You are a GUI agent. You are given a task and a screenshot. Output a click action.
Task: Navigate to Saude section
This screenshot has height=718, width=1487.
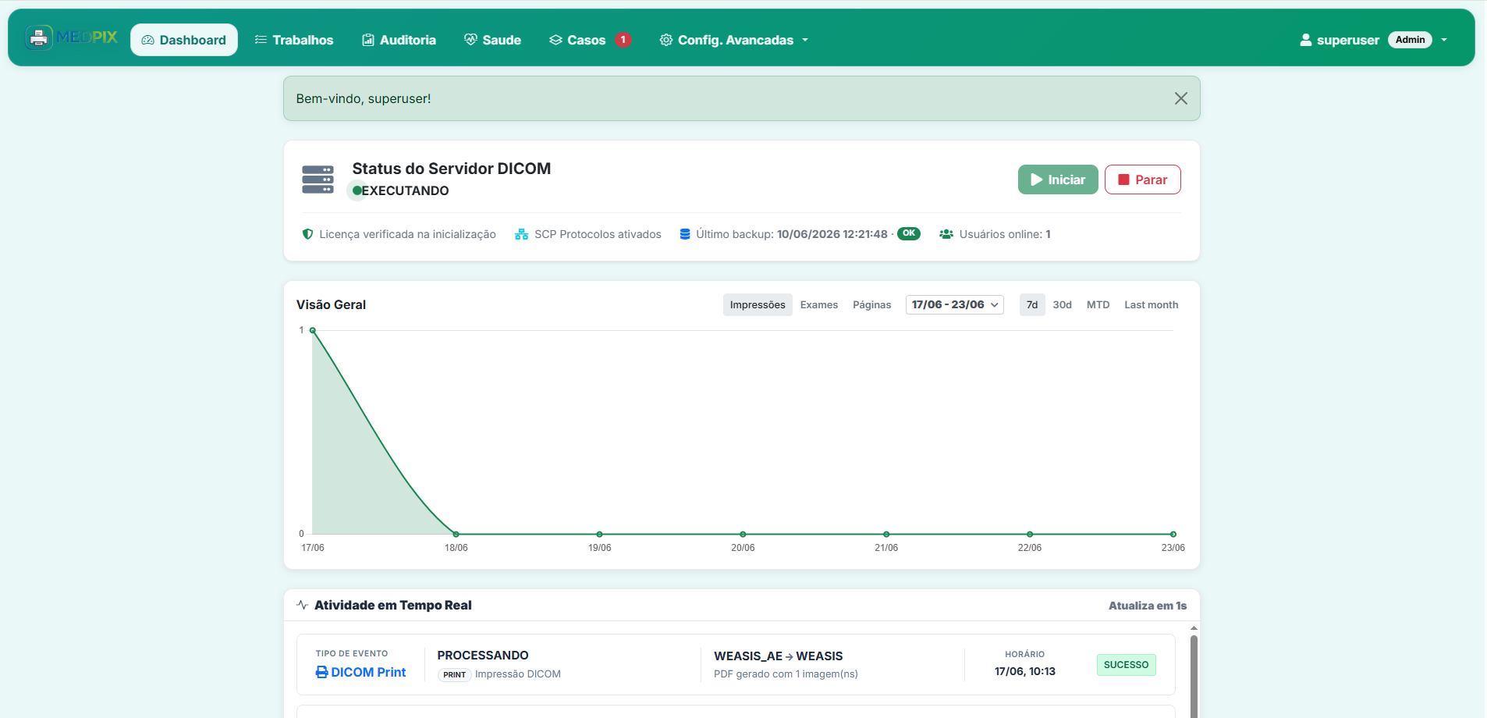(492, 40)
